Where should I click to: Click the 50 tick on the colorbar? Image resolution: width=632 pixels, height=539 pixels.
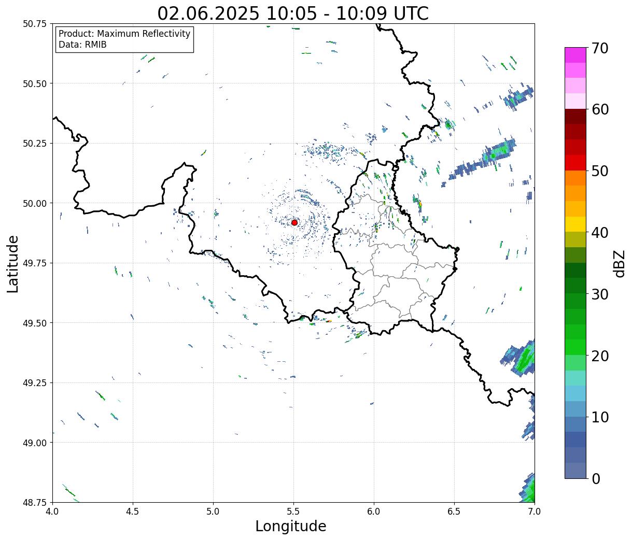click(x=599, y=171)
